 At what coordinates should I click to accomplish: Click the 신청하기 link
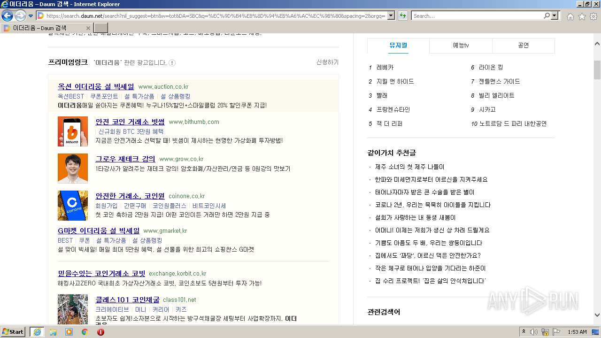click(327, 62)
